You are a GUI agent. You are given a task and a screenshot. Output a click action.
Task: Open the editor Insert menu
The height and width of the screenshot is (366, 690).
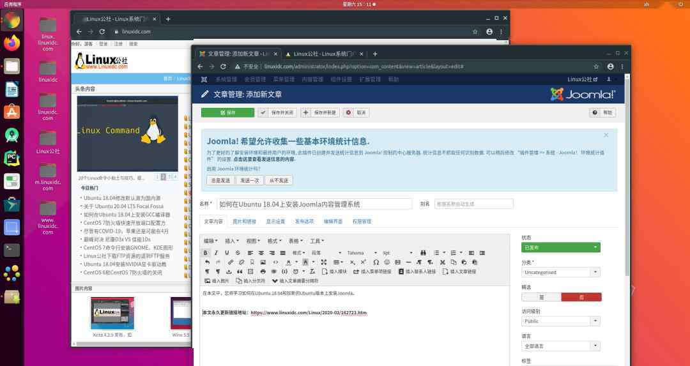[232, 241]
